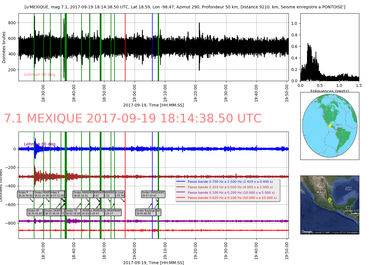The width and height of the screenshot is (370, 265).
Task: Select the 'Ondes Rayleigh 19:05:48.58' annotation label
Action: [146, 212]
